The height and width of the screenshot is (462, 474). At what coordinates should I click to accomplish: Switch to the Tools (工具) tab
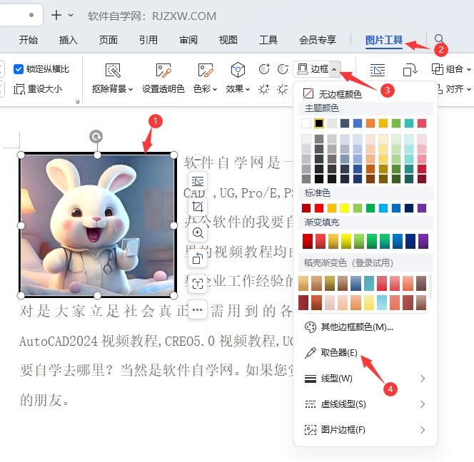point(268,40)
